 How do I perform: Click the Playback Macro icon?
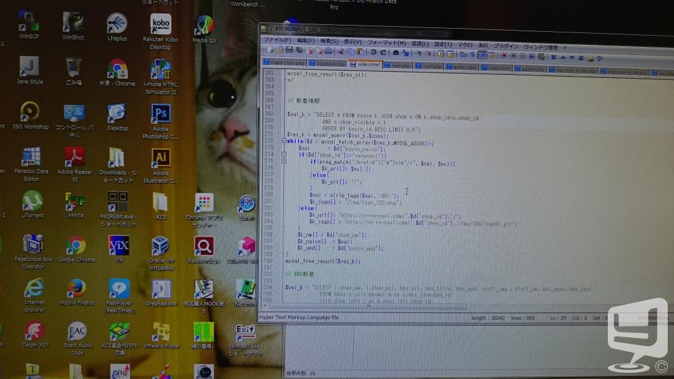pyautogui.click(x=522, y=56)
